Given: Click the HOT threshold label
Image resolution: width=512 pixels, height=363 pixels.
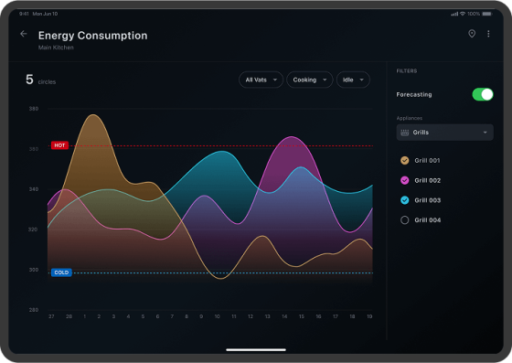Looking at the screenshot, I should tap(59, 145).
